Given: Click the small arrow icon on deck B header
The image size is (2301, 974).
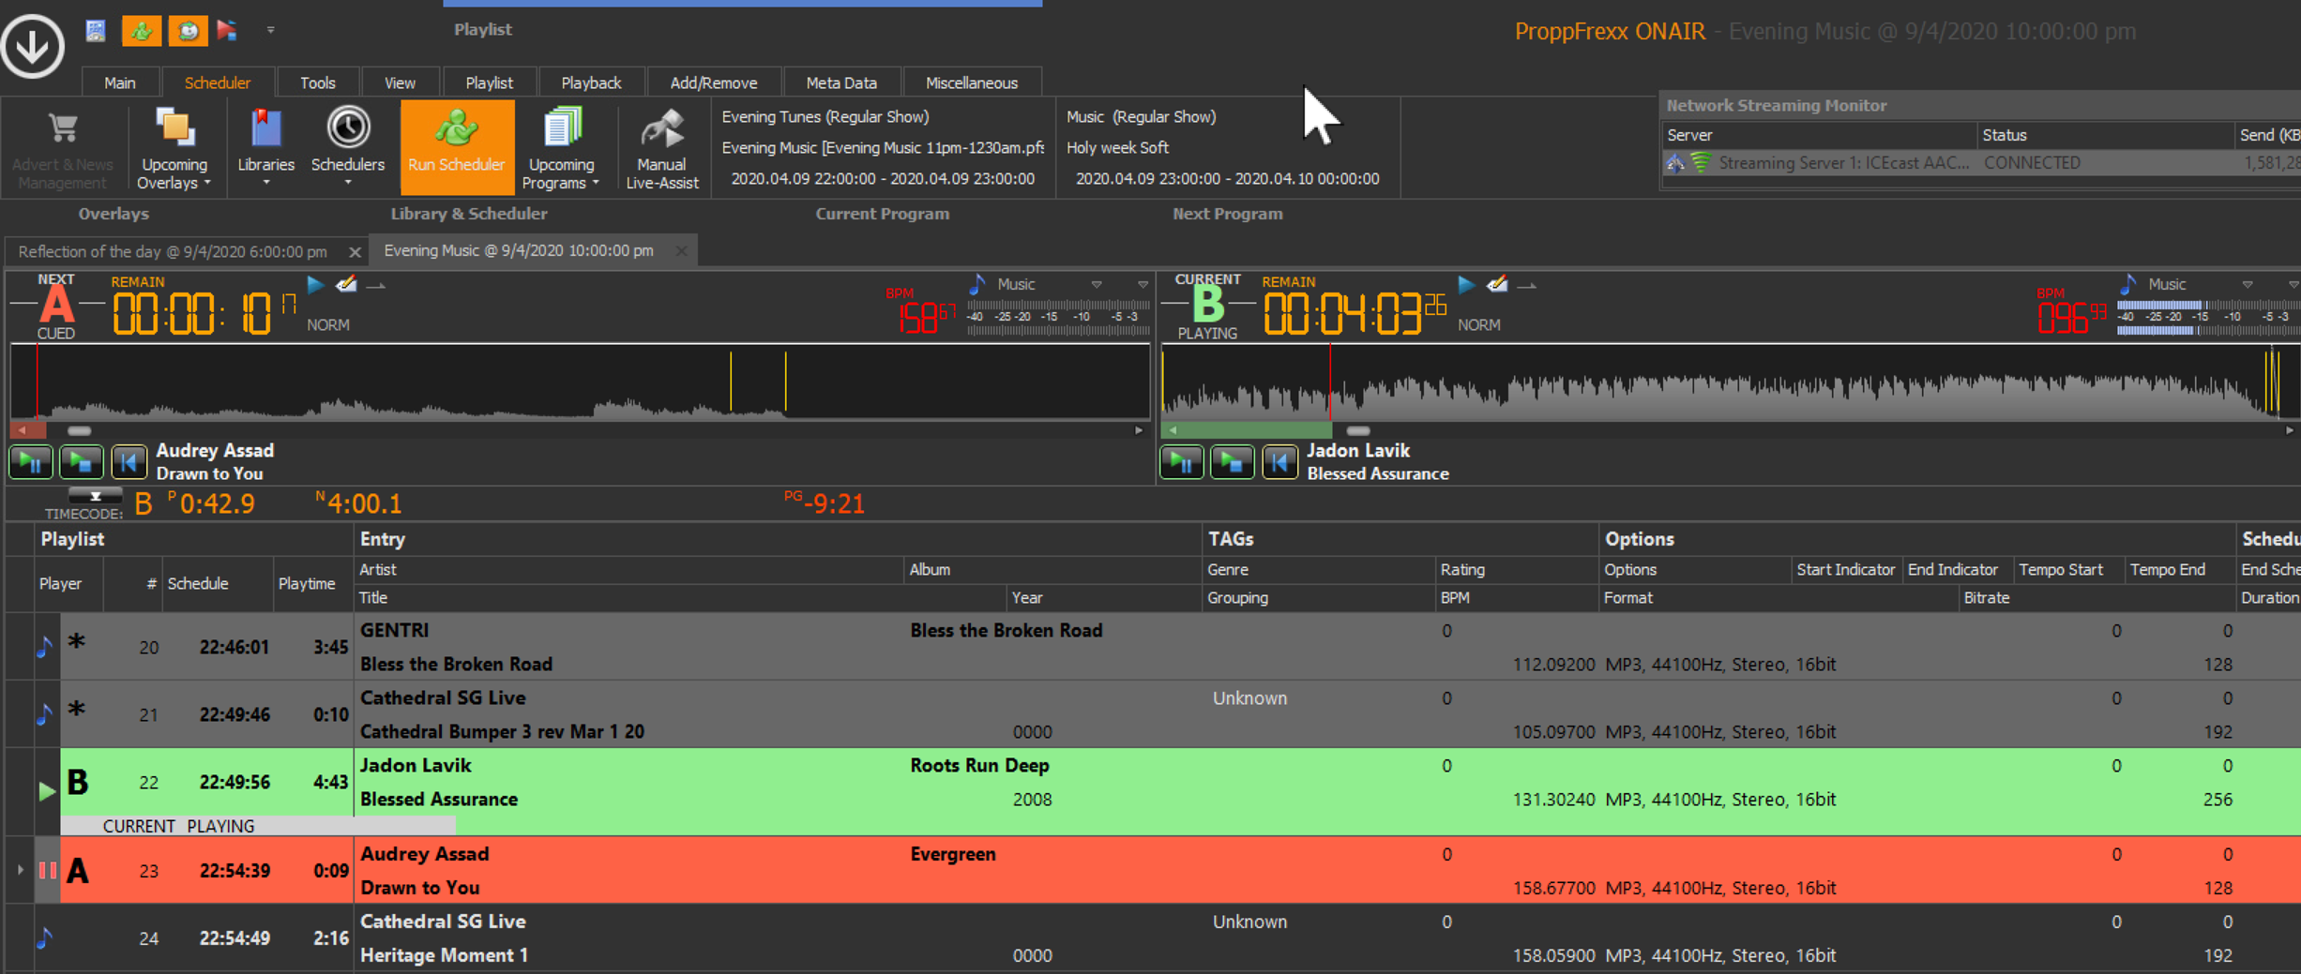Looking at the screenshot, I should tap(1527, 286).
